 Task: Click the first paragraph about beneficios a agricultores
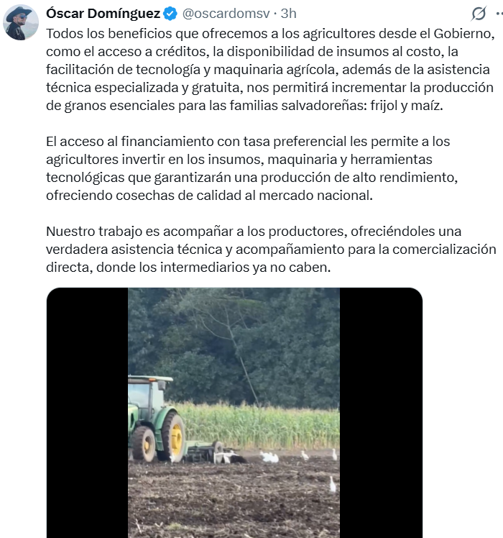[270, 69]
